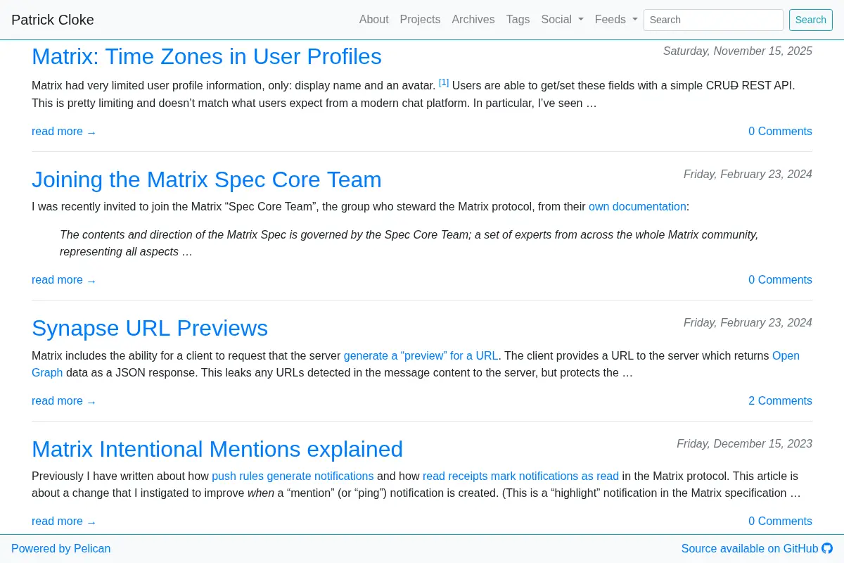The height and width of the screenshot is (563, 844).
Task: Click the date Saturday, November 15, 2025
Action: (738, 51)
